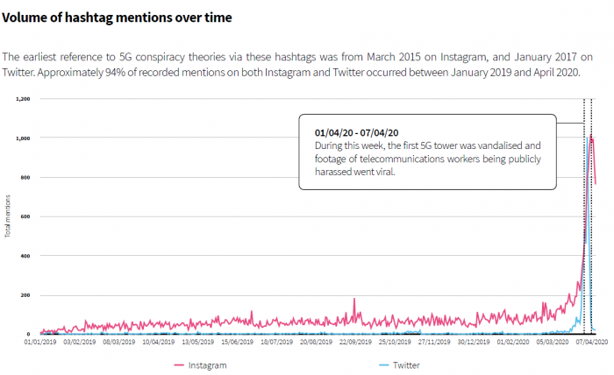
Task: Click the 400 y-axis value label
Action: click(x=25, y=256)
